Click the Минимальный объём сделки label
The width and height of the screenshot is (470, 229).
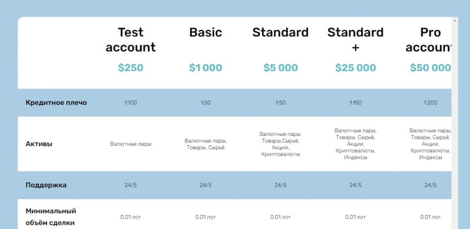tap(51, 217)
